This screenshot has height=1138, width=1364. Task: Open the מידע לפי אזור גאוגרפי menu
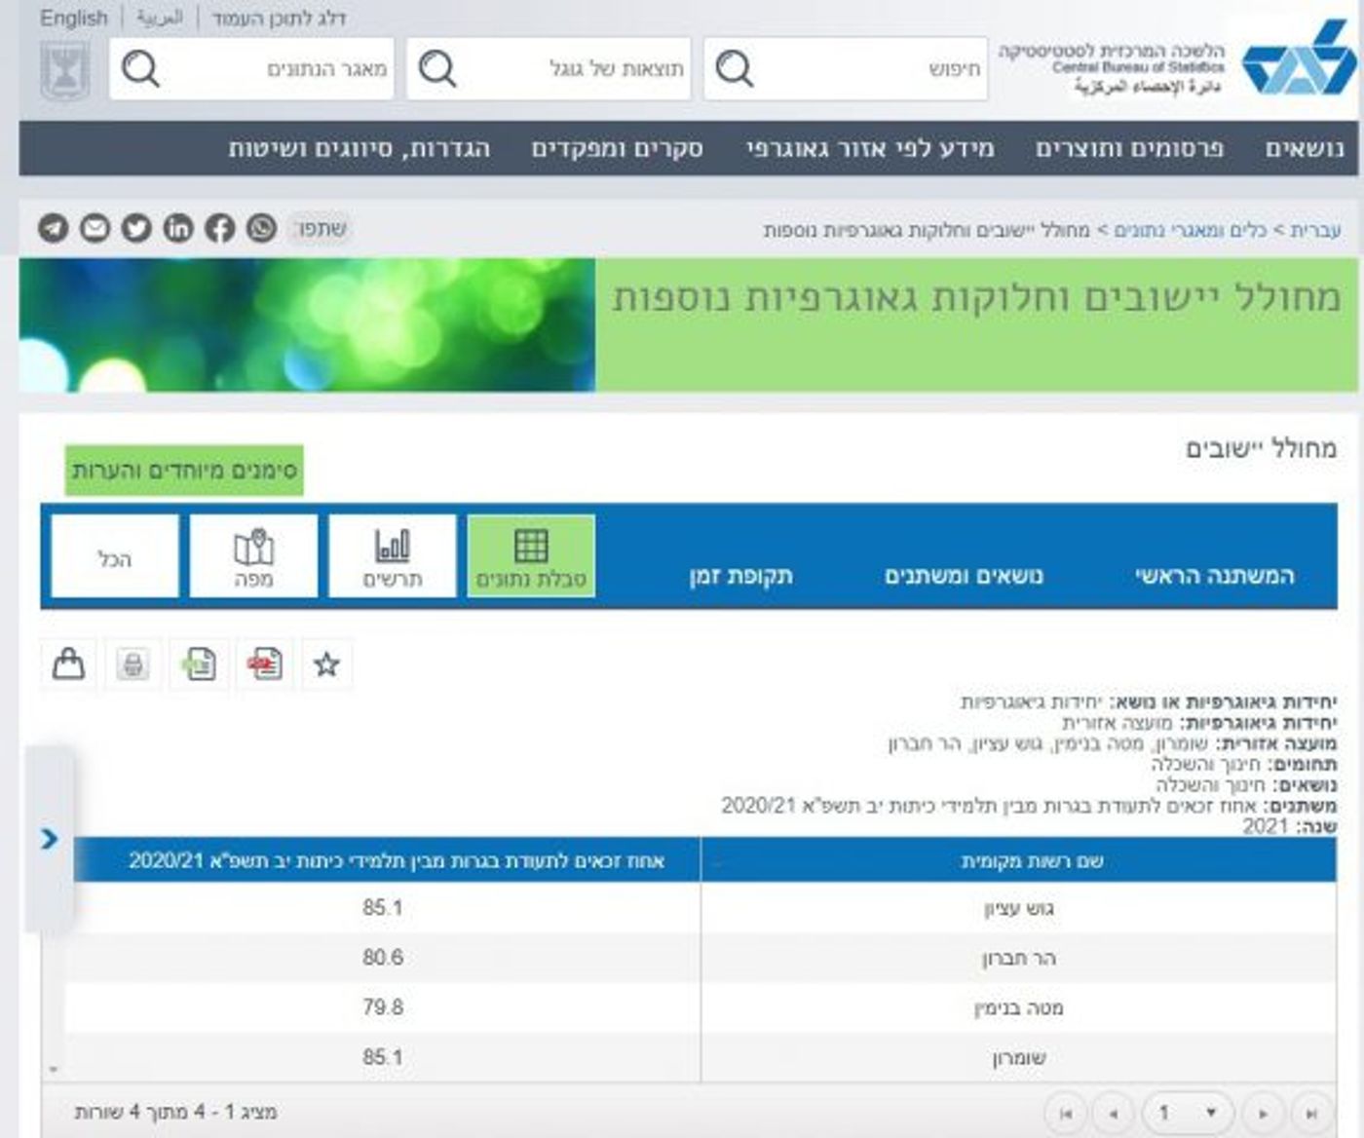(x=870, y=148)
